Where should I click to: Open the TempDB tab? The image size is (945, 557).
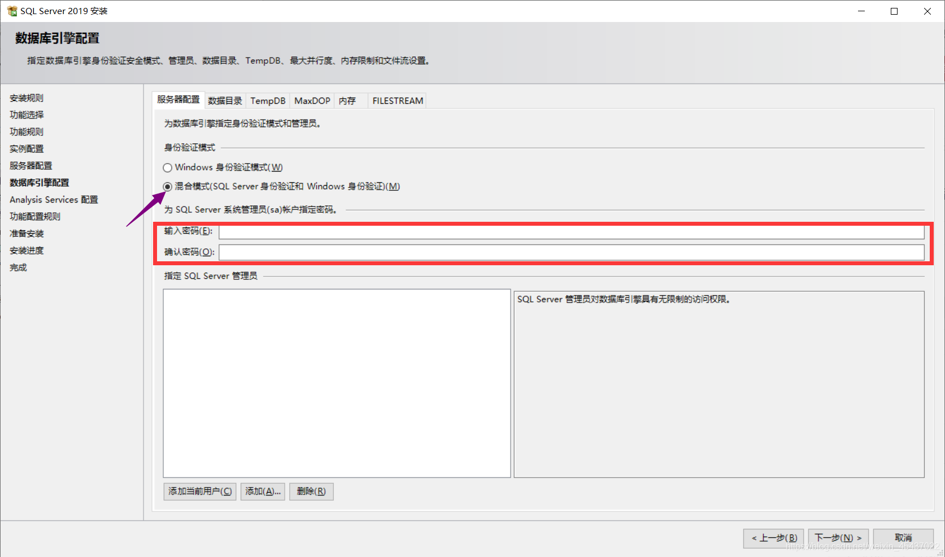(x=268, y=100)
